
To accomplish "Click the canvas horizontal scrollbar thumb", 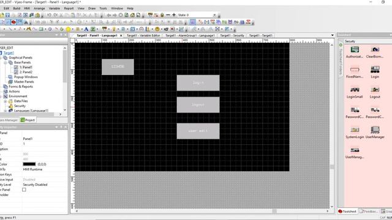I will click(x=274, y=211).
